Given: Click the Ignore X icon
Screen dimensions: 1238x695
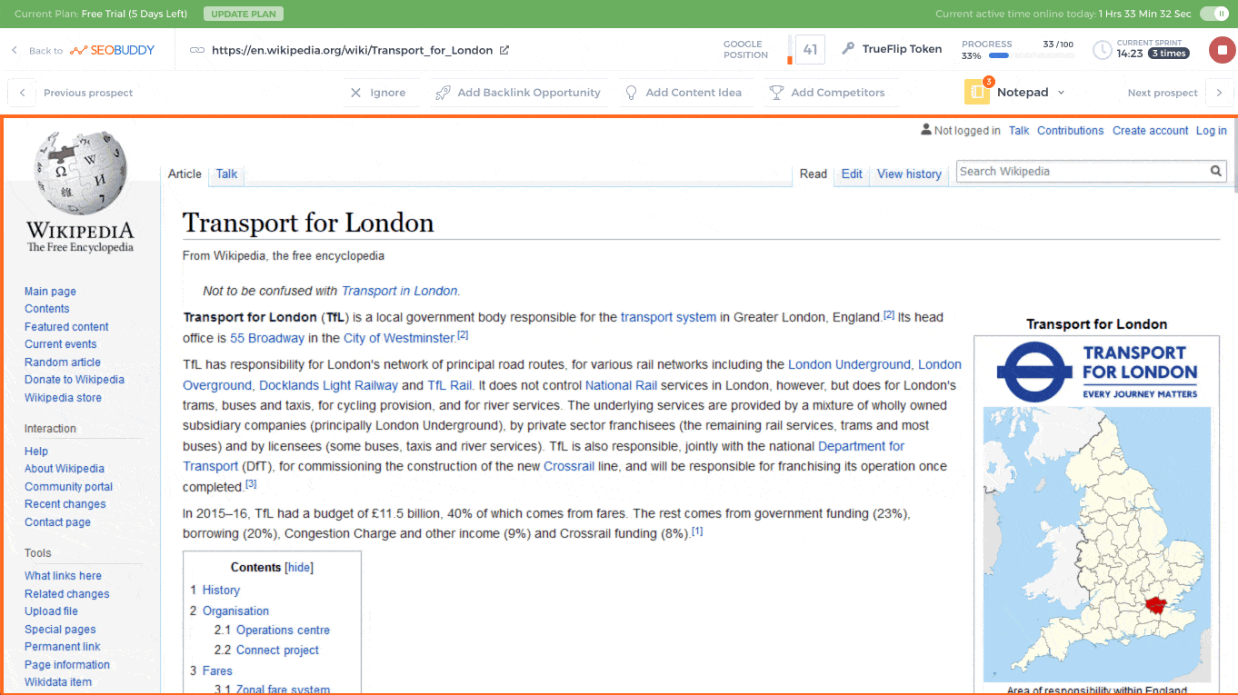Looking at the screenshot, I should [356, 93].
